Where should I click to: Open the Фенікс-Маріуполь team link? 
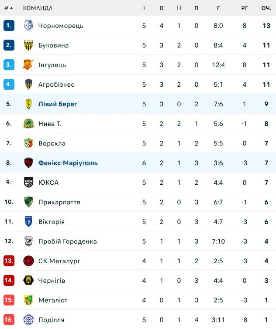[68, 163]
